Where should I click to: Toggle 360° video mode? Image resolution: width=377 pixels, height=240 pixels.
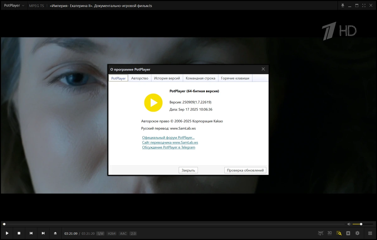pos(320,233)
